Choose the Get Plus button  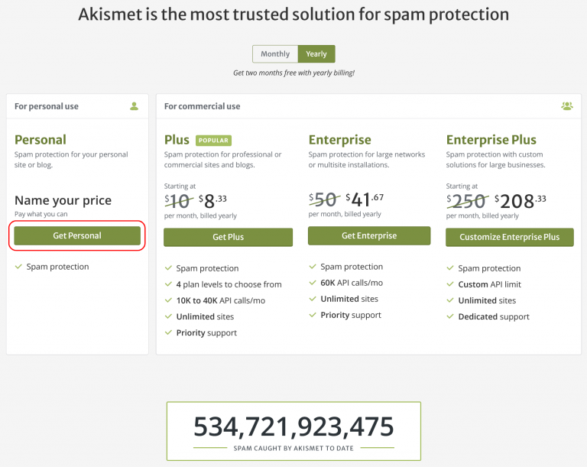[228, 237]
